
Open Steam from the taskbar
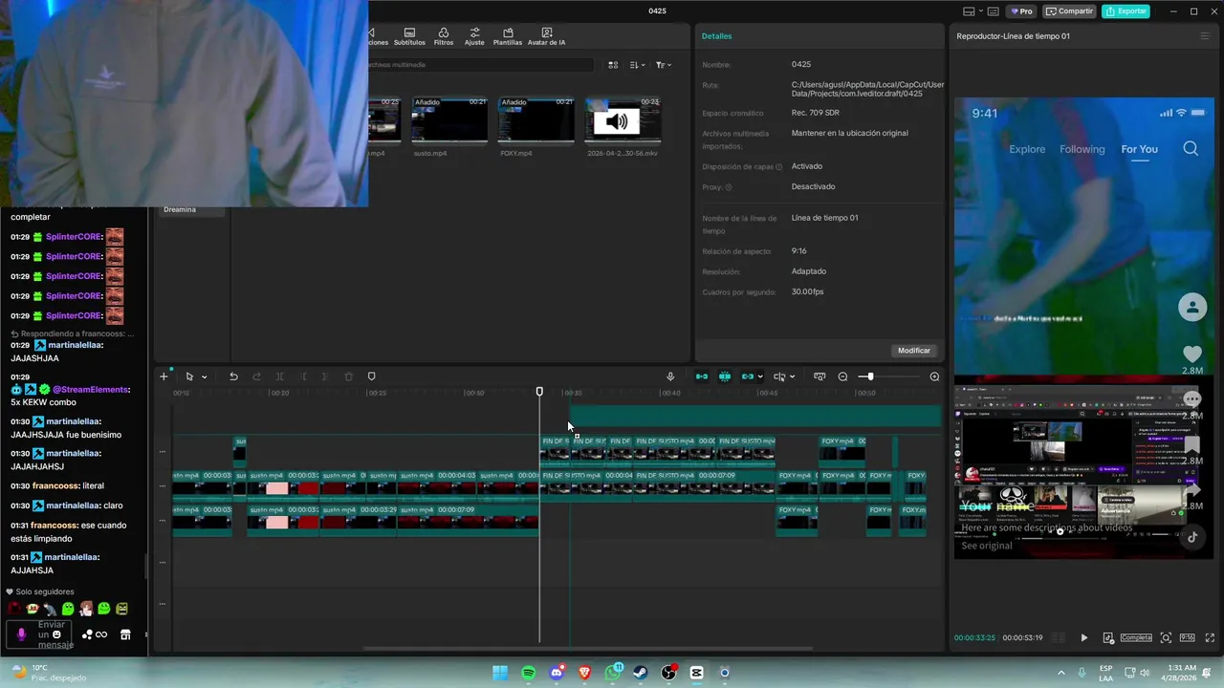641,673
